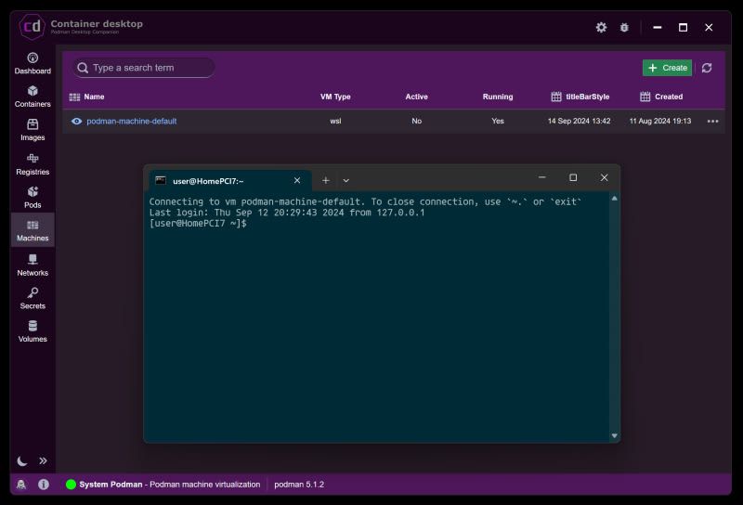Click eye icon for podman-machine-default
743x505 pixels.
click(77, 121)
